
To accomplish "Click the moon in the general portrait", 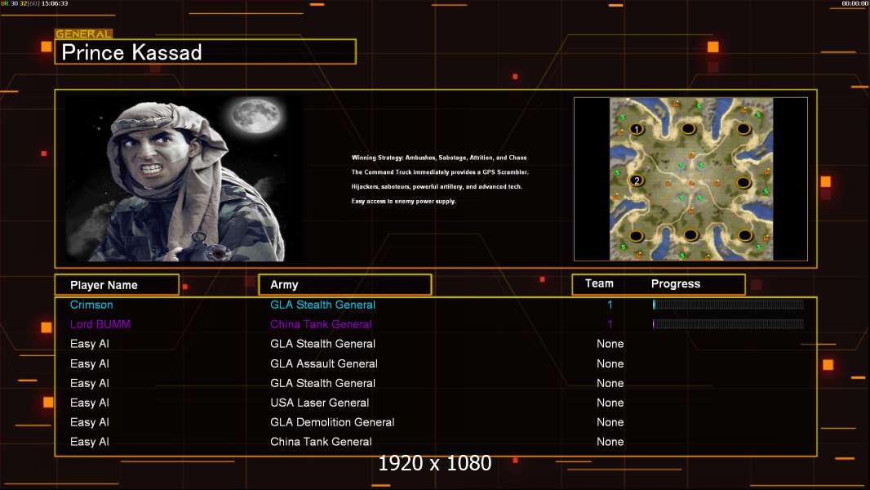I will click(x=255, y=115).
